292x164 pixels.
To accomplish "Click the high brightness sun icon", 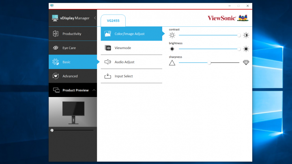I will tap(246, 49).
